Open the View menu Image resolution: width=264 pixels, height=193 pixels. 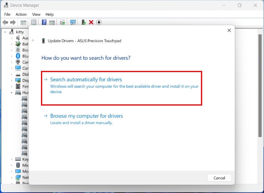[x=36, y=15]
